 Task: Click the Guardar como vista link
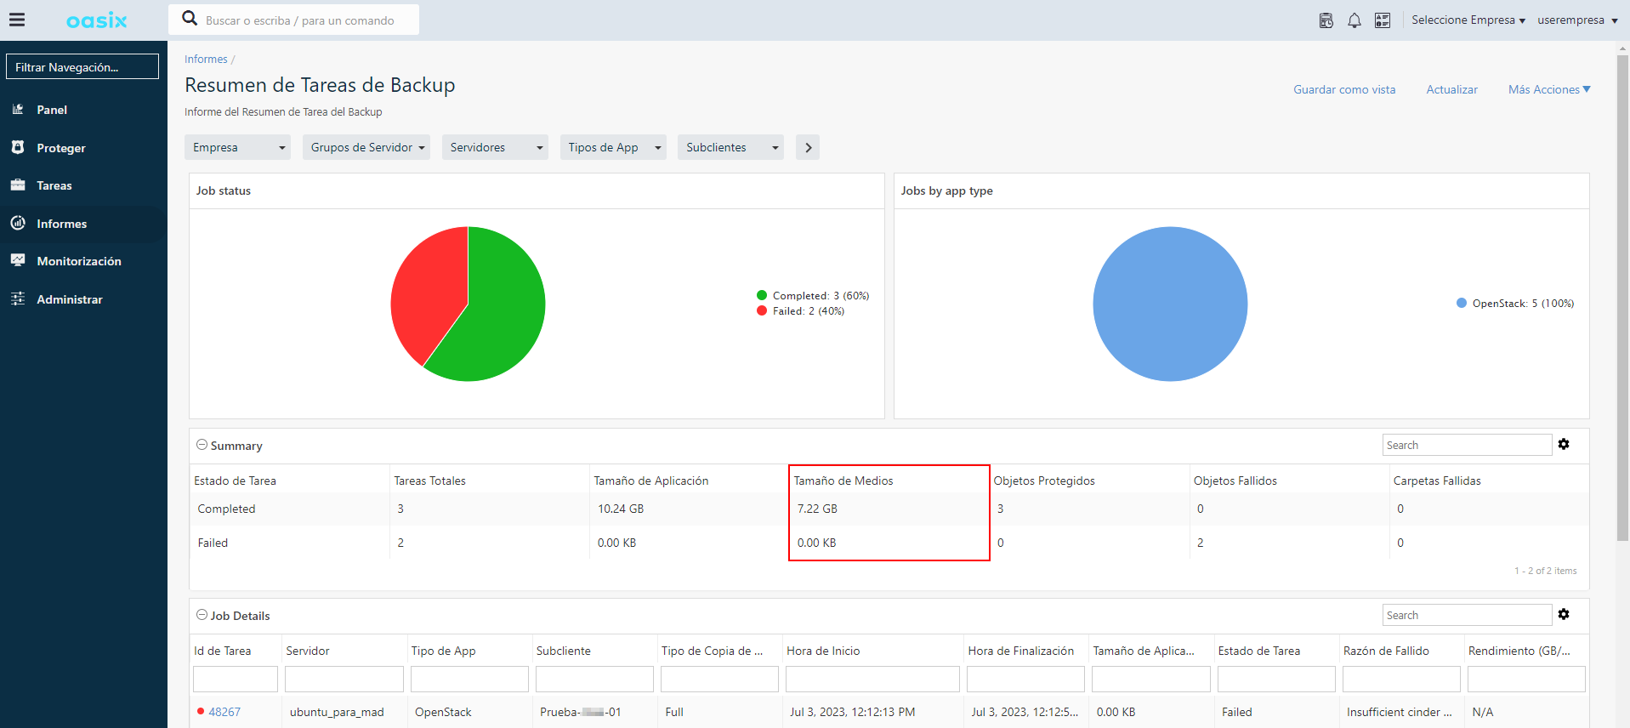(x=1343, y=89)
